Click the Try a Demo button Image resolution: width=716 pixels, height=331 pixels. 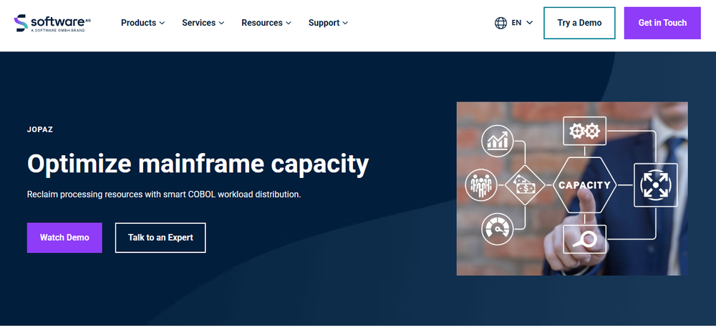(579, 23)
